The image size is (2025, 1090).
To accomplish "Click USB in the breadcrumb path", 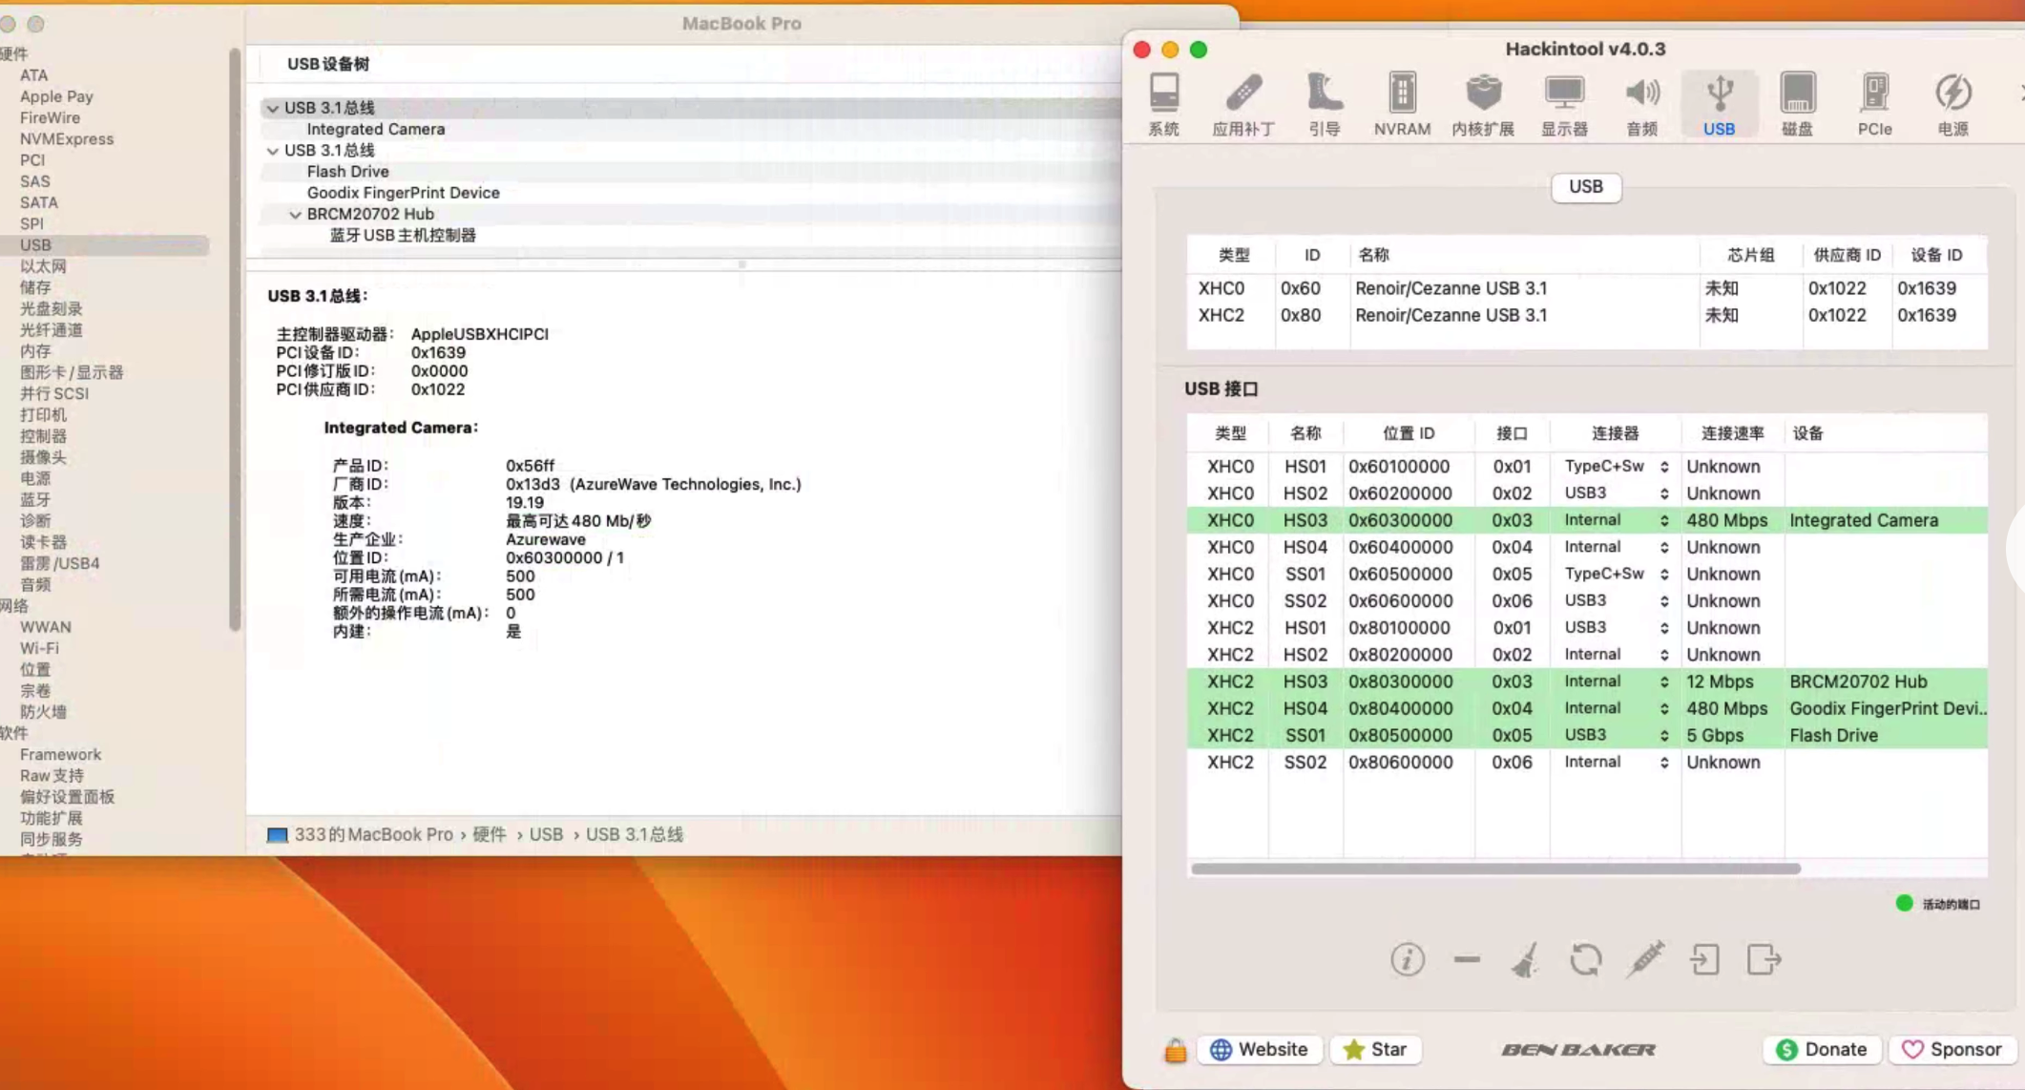I will (546, 833).
